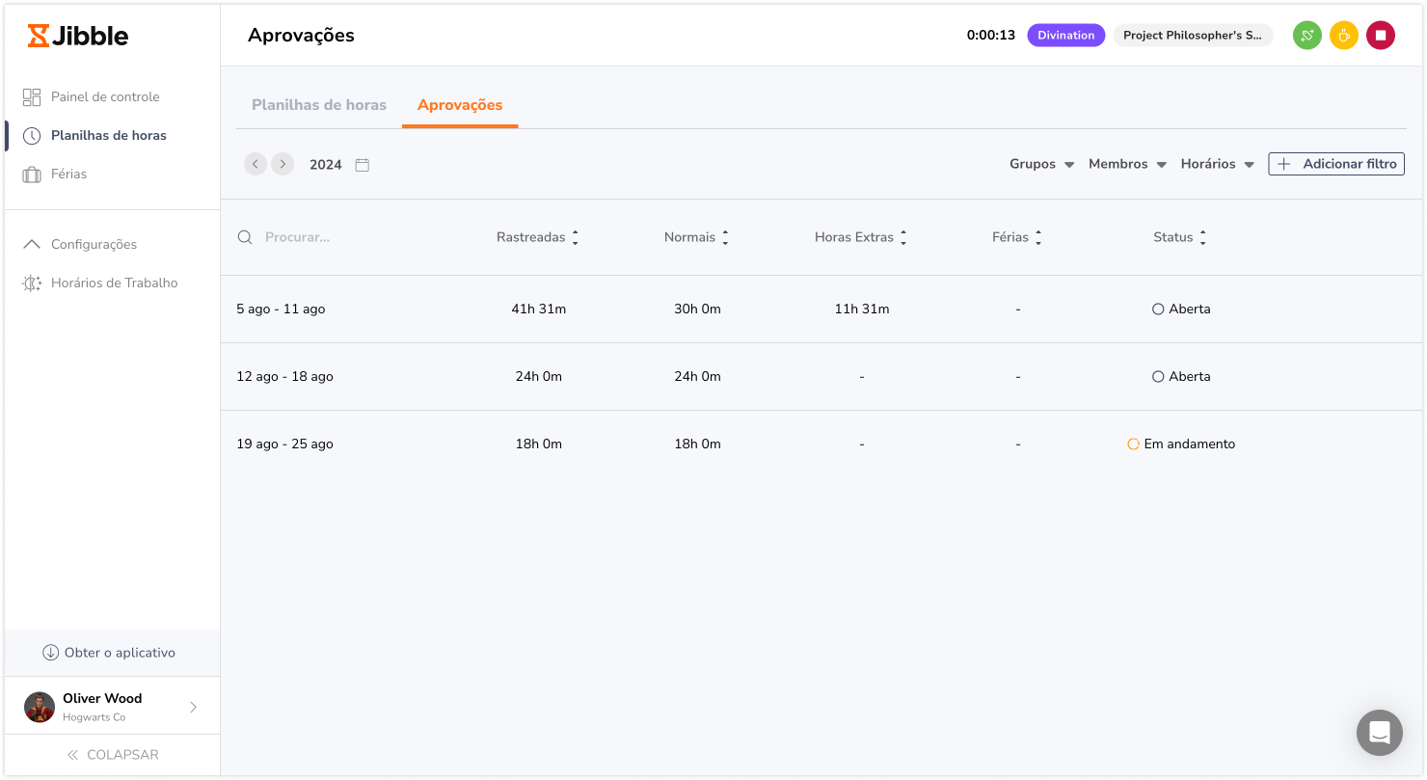The height and width of the screenshot is (780, 1427).
Task: Sort by the Rastreadas column
Action: coord(537,237)
